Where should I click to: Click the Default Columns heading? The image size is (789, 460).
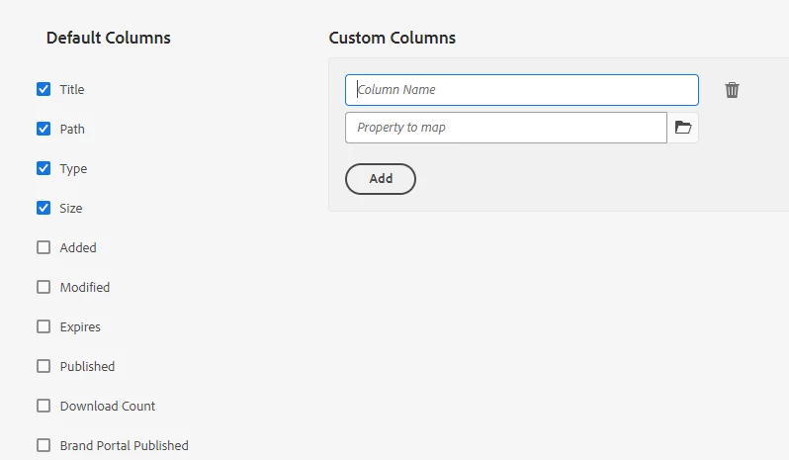[108, 38]
